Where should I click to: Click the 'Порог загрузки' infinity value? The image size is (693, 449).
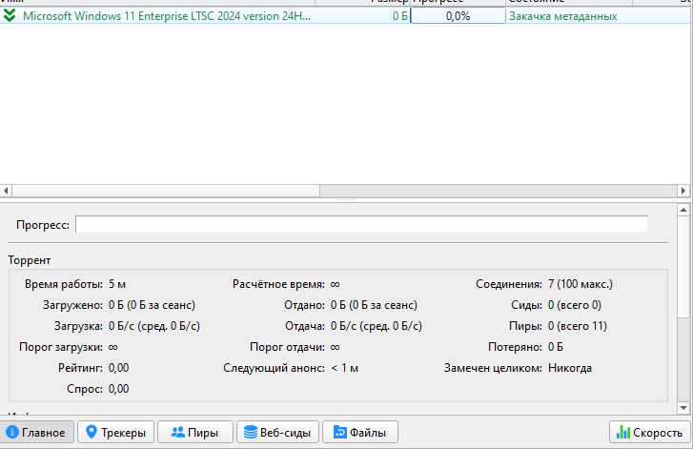(113, 347)
